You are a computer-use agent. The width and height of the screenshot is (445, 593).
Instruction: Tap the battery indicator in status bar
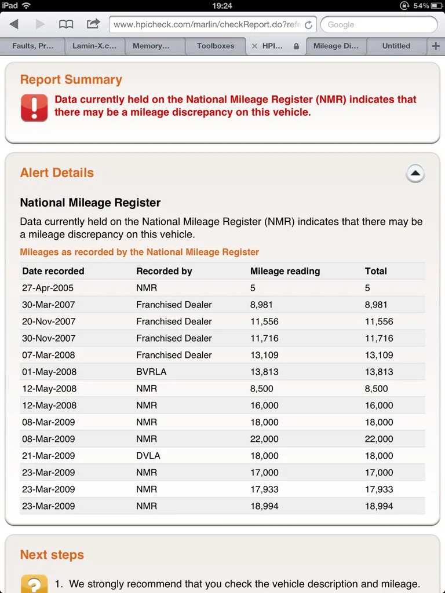tap(436, 6)
